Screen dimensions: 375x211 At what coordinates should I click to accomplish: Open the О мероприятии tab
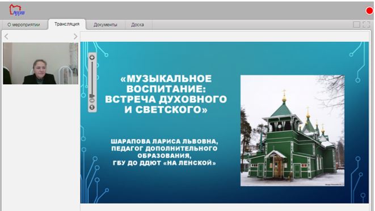[x=24, y=25]
